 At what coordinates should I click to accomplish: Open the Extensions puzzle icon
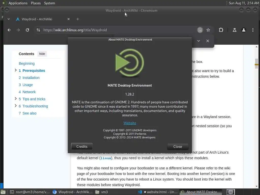pyautogui.click(x=221, y=30)
